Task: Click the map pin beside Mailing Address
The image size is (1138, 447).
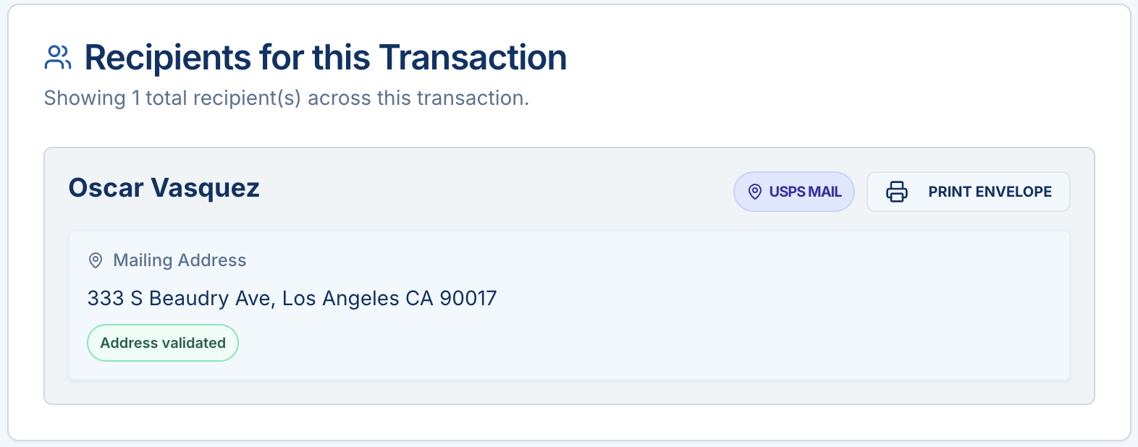Action: click(x=96, y=260)
